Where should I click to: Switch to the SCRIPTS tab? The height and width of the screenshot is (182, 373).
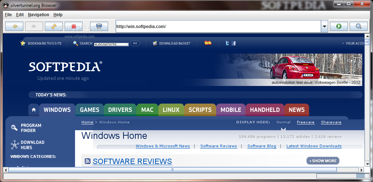point(200,110)
